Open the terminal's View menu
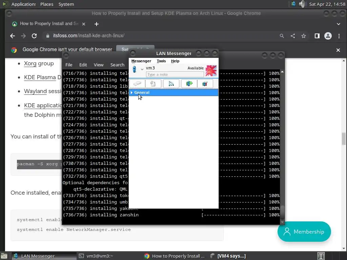This screenshot has height=260, width=347. pos(99,65)
